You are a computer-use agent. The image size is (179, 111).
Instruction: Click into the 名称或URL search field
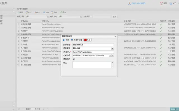(102, 17)
